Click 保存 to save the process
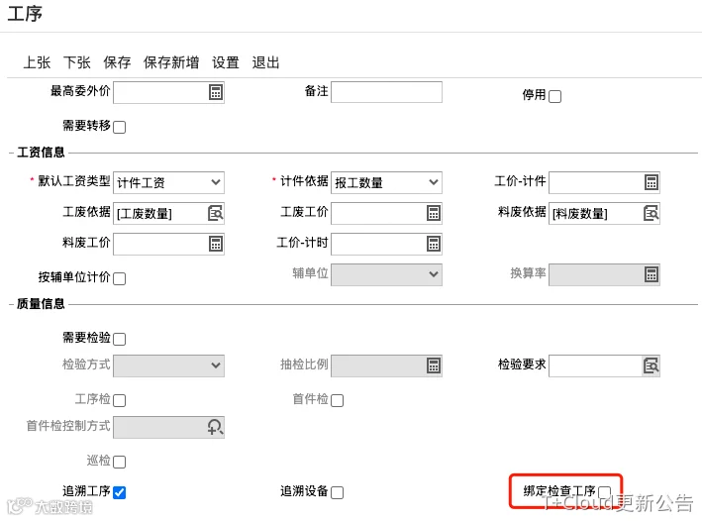Image resolution: width=702 pixels, height=521 pixels. pyautogui.click(x=117, y=62)
